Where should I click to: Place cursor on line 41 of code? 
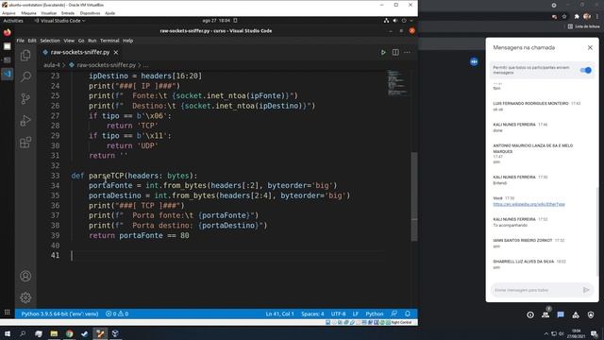(x=227, y=255)
